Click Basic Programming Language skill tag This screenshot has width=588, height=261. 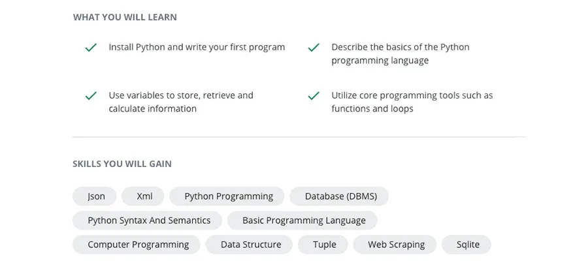coord(302,220)
